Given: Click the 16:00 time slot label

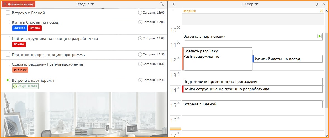Looking at the screenshot, I should (x=176, y=120).
